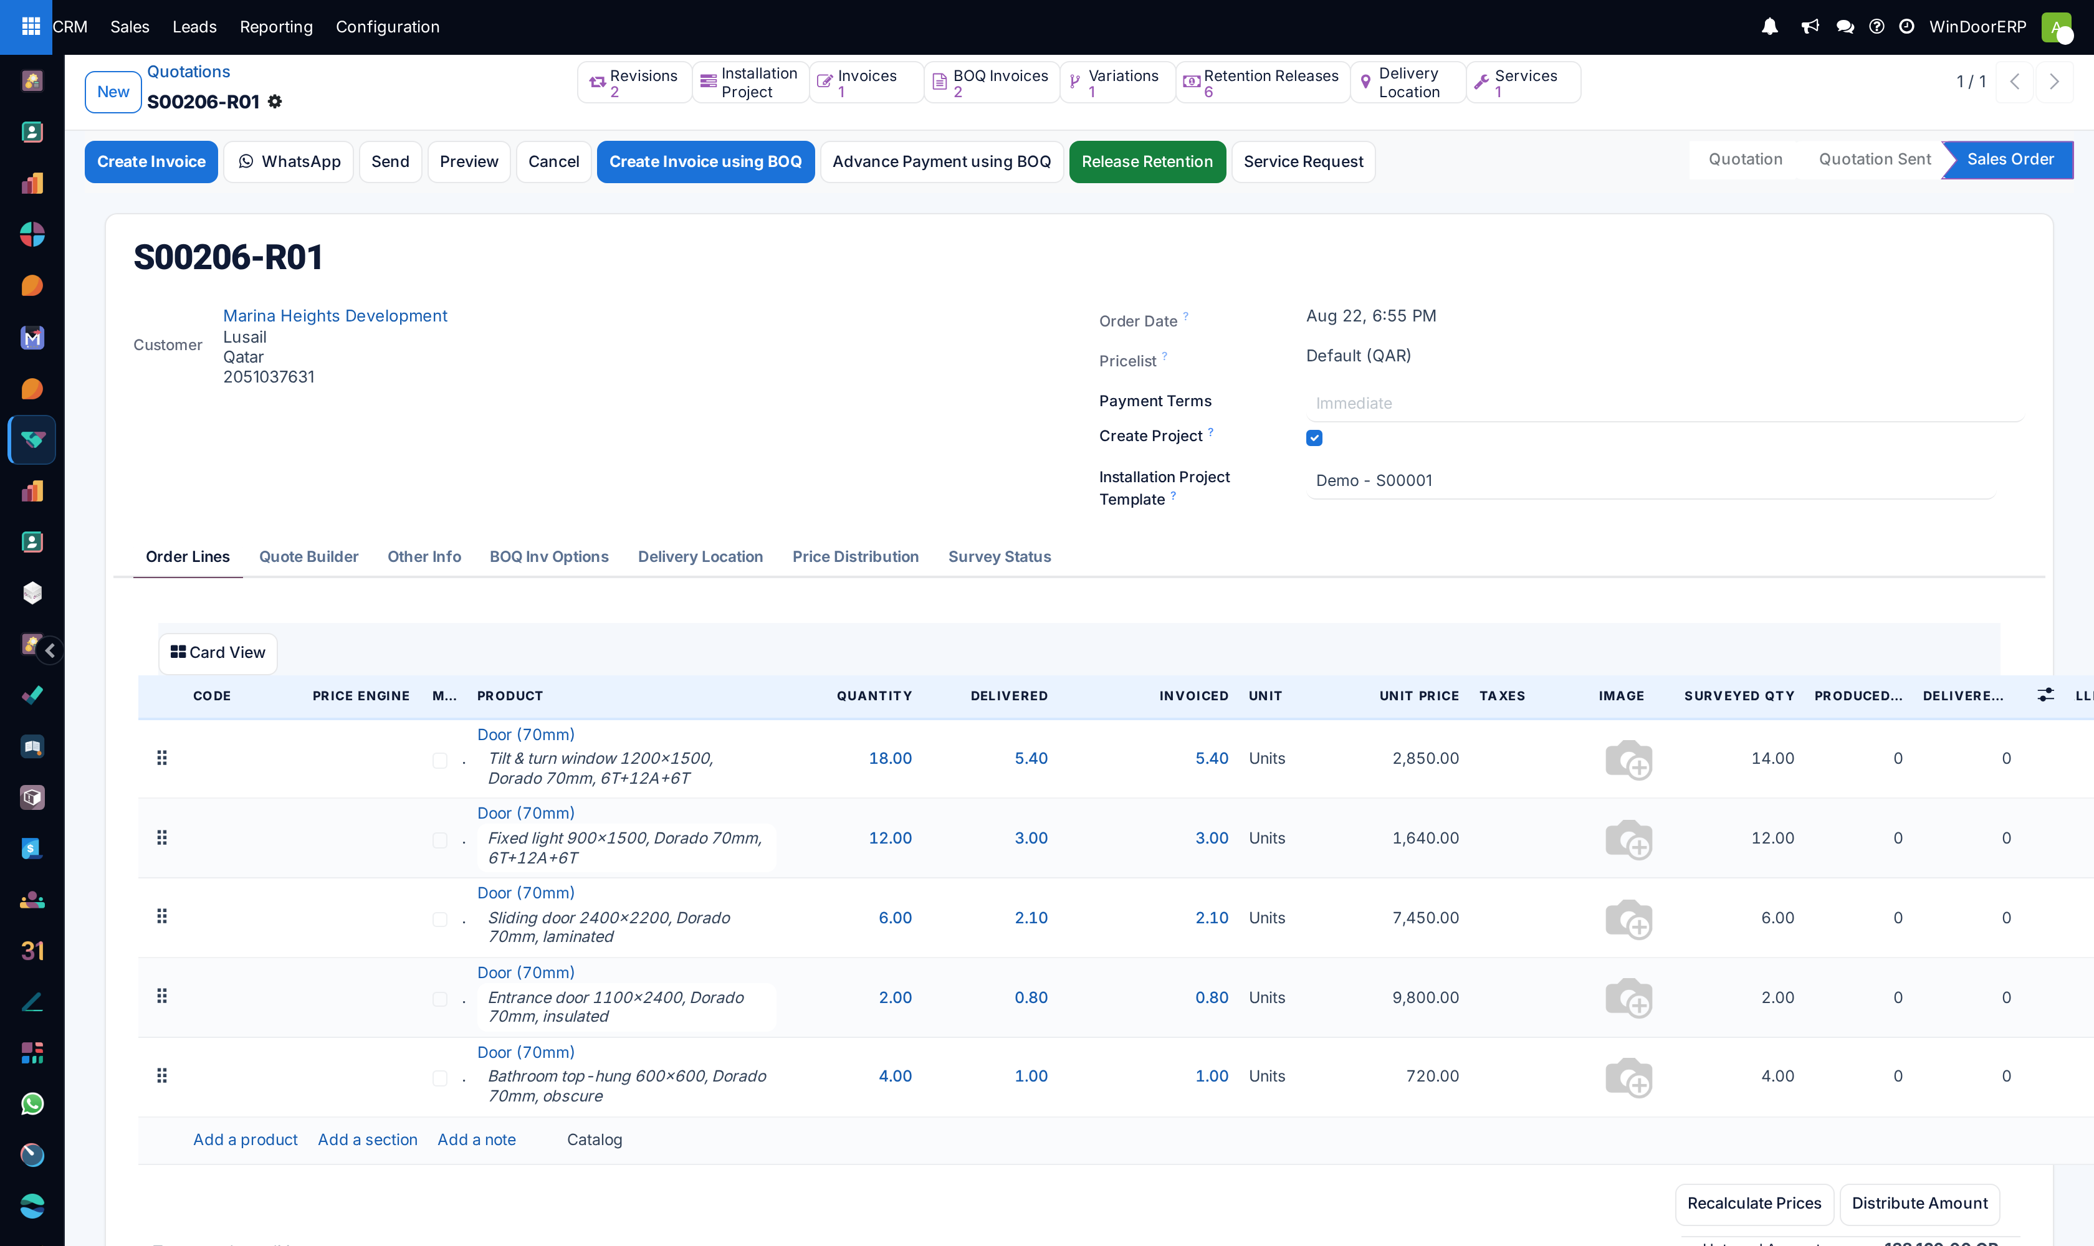Viewport: 2094px width, 1246px height.
Task: Open the pie chart sidebar app icon
Action: [x=32, y=234]
